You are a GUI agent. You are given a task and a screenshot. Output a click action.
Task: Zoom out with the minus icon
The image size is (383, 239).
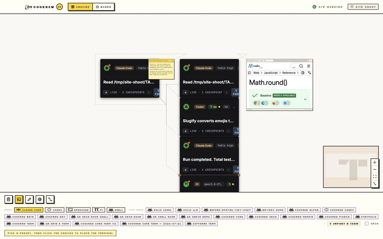(x=375, y=169)
